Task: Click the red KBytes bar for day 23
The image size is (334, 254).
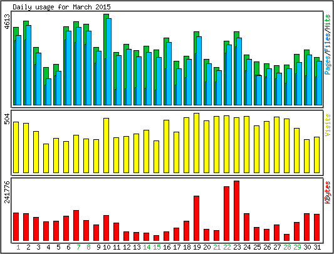Action: (236, 211)
